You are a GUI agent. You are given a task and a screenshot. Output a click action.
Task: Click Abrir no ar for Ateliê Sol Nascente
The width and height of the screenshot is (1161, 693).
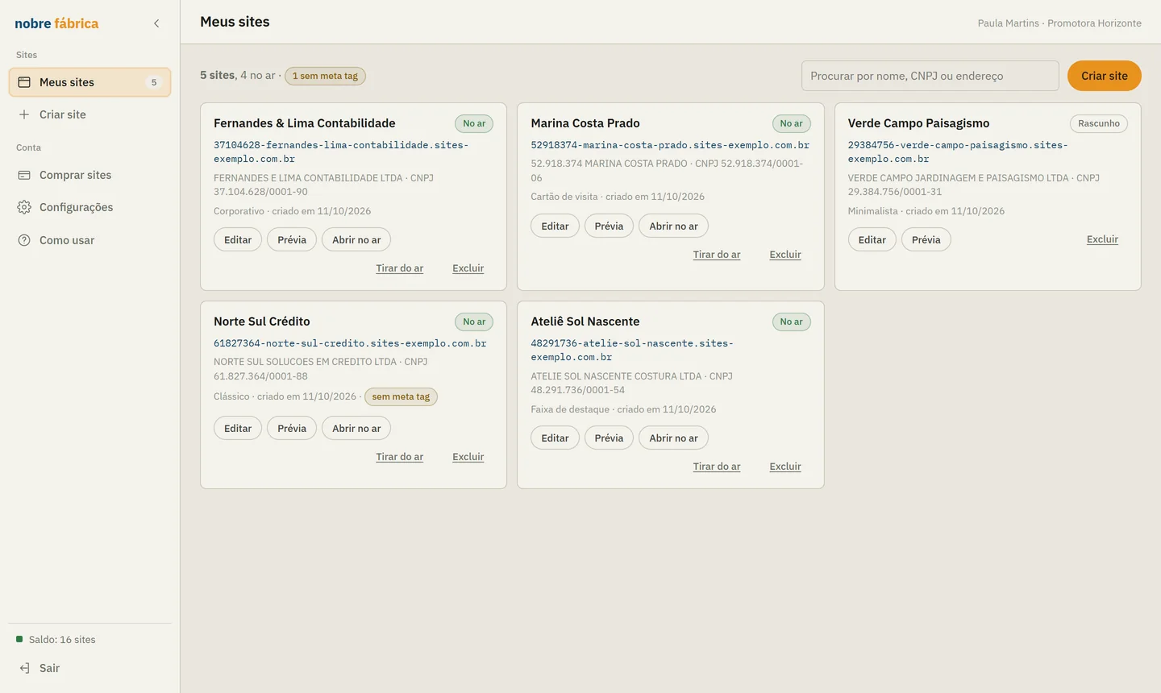(674, 438)
